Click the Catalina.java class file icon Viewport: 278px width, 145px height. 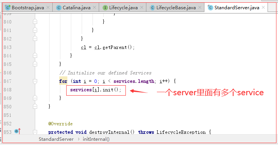click(59, 8)
